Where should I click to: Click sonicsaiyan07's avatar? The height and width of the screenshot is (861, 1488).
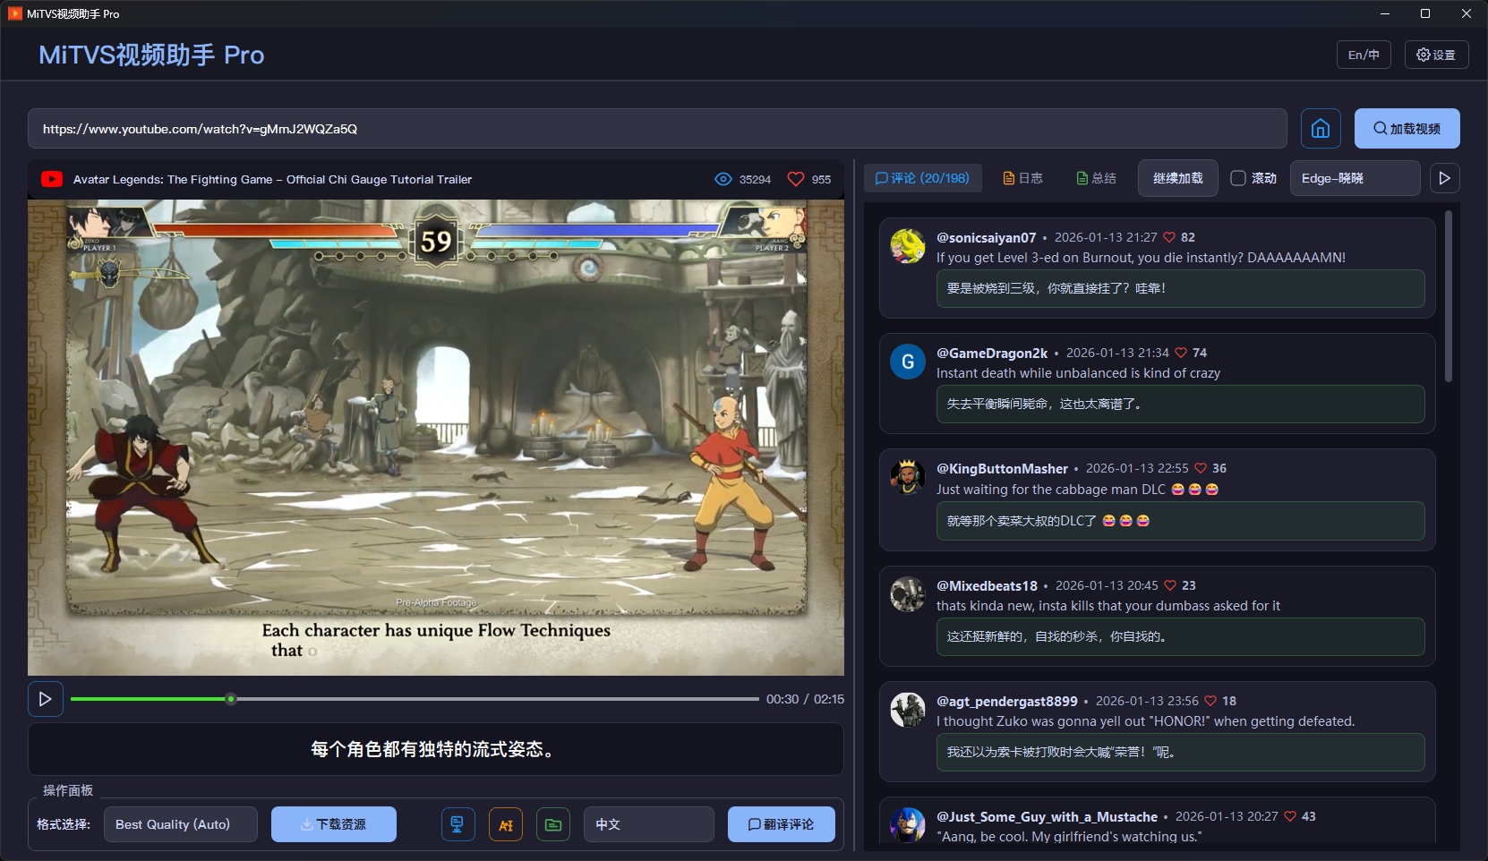pyautogui.click(x=907, y=246)
